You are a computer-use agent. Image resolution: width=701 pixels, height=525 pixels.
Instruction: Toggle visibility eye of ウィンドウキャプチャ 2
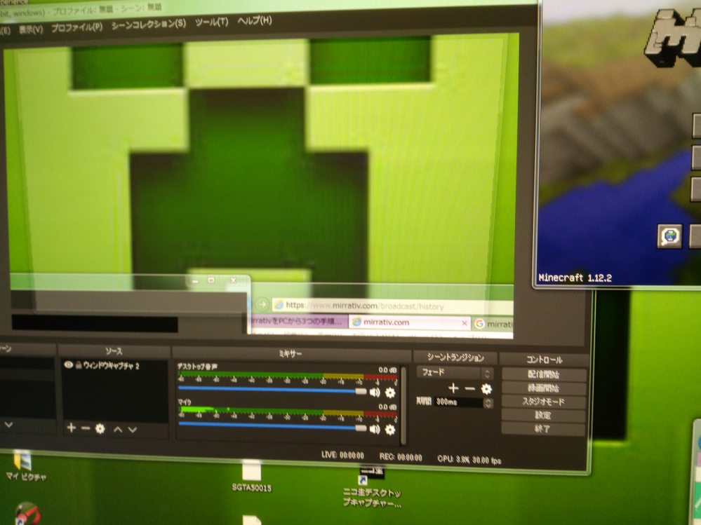68,364
